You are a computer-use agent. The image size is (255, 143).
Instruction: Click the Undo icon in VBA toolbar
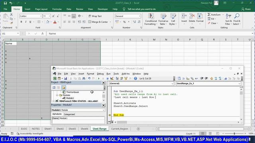89,79
